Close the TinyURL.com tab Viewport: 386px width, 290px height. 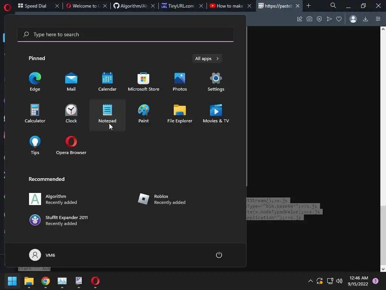click(201, 6)
